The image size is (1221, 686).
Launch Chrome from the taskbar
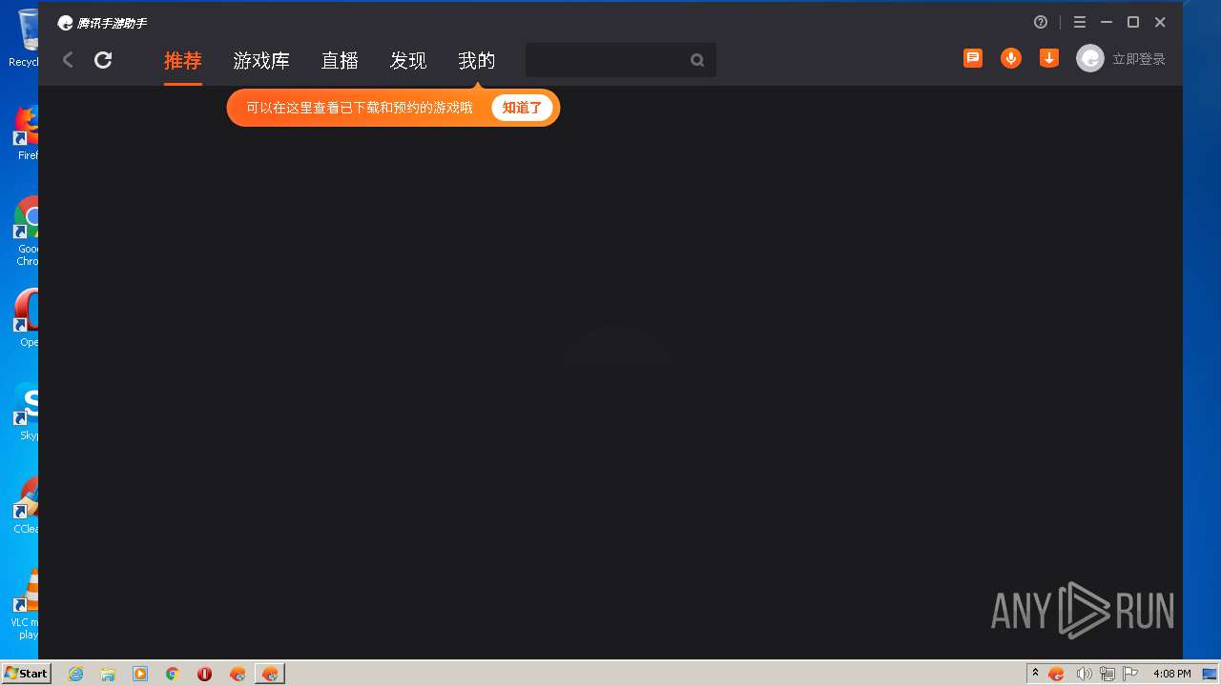pyautogui.click(x=173, y=674)
